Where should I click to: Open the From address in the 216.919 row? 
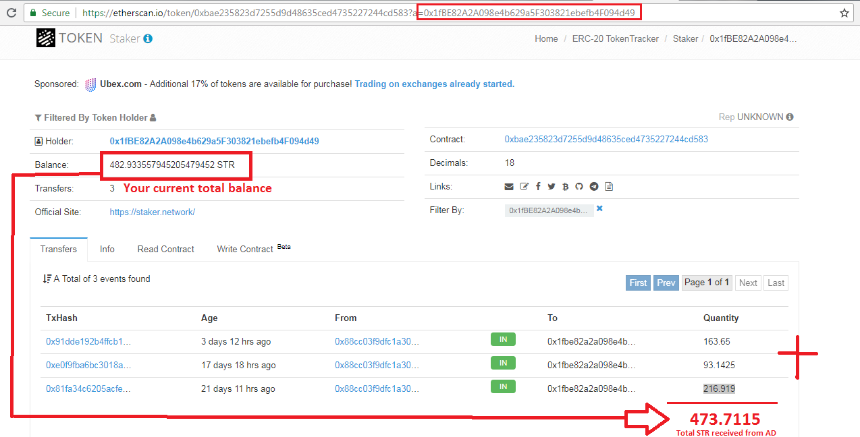[x=377, y=388]
